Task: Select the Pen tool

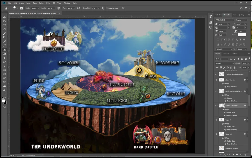Action: (x=4, y=62)
